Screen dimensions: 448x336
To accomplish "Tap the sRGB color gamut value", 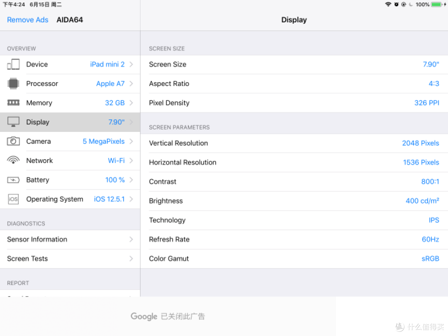I will coord(430,258).
